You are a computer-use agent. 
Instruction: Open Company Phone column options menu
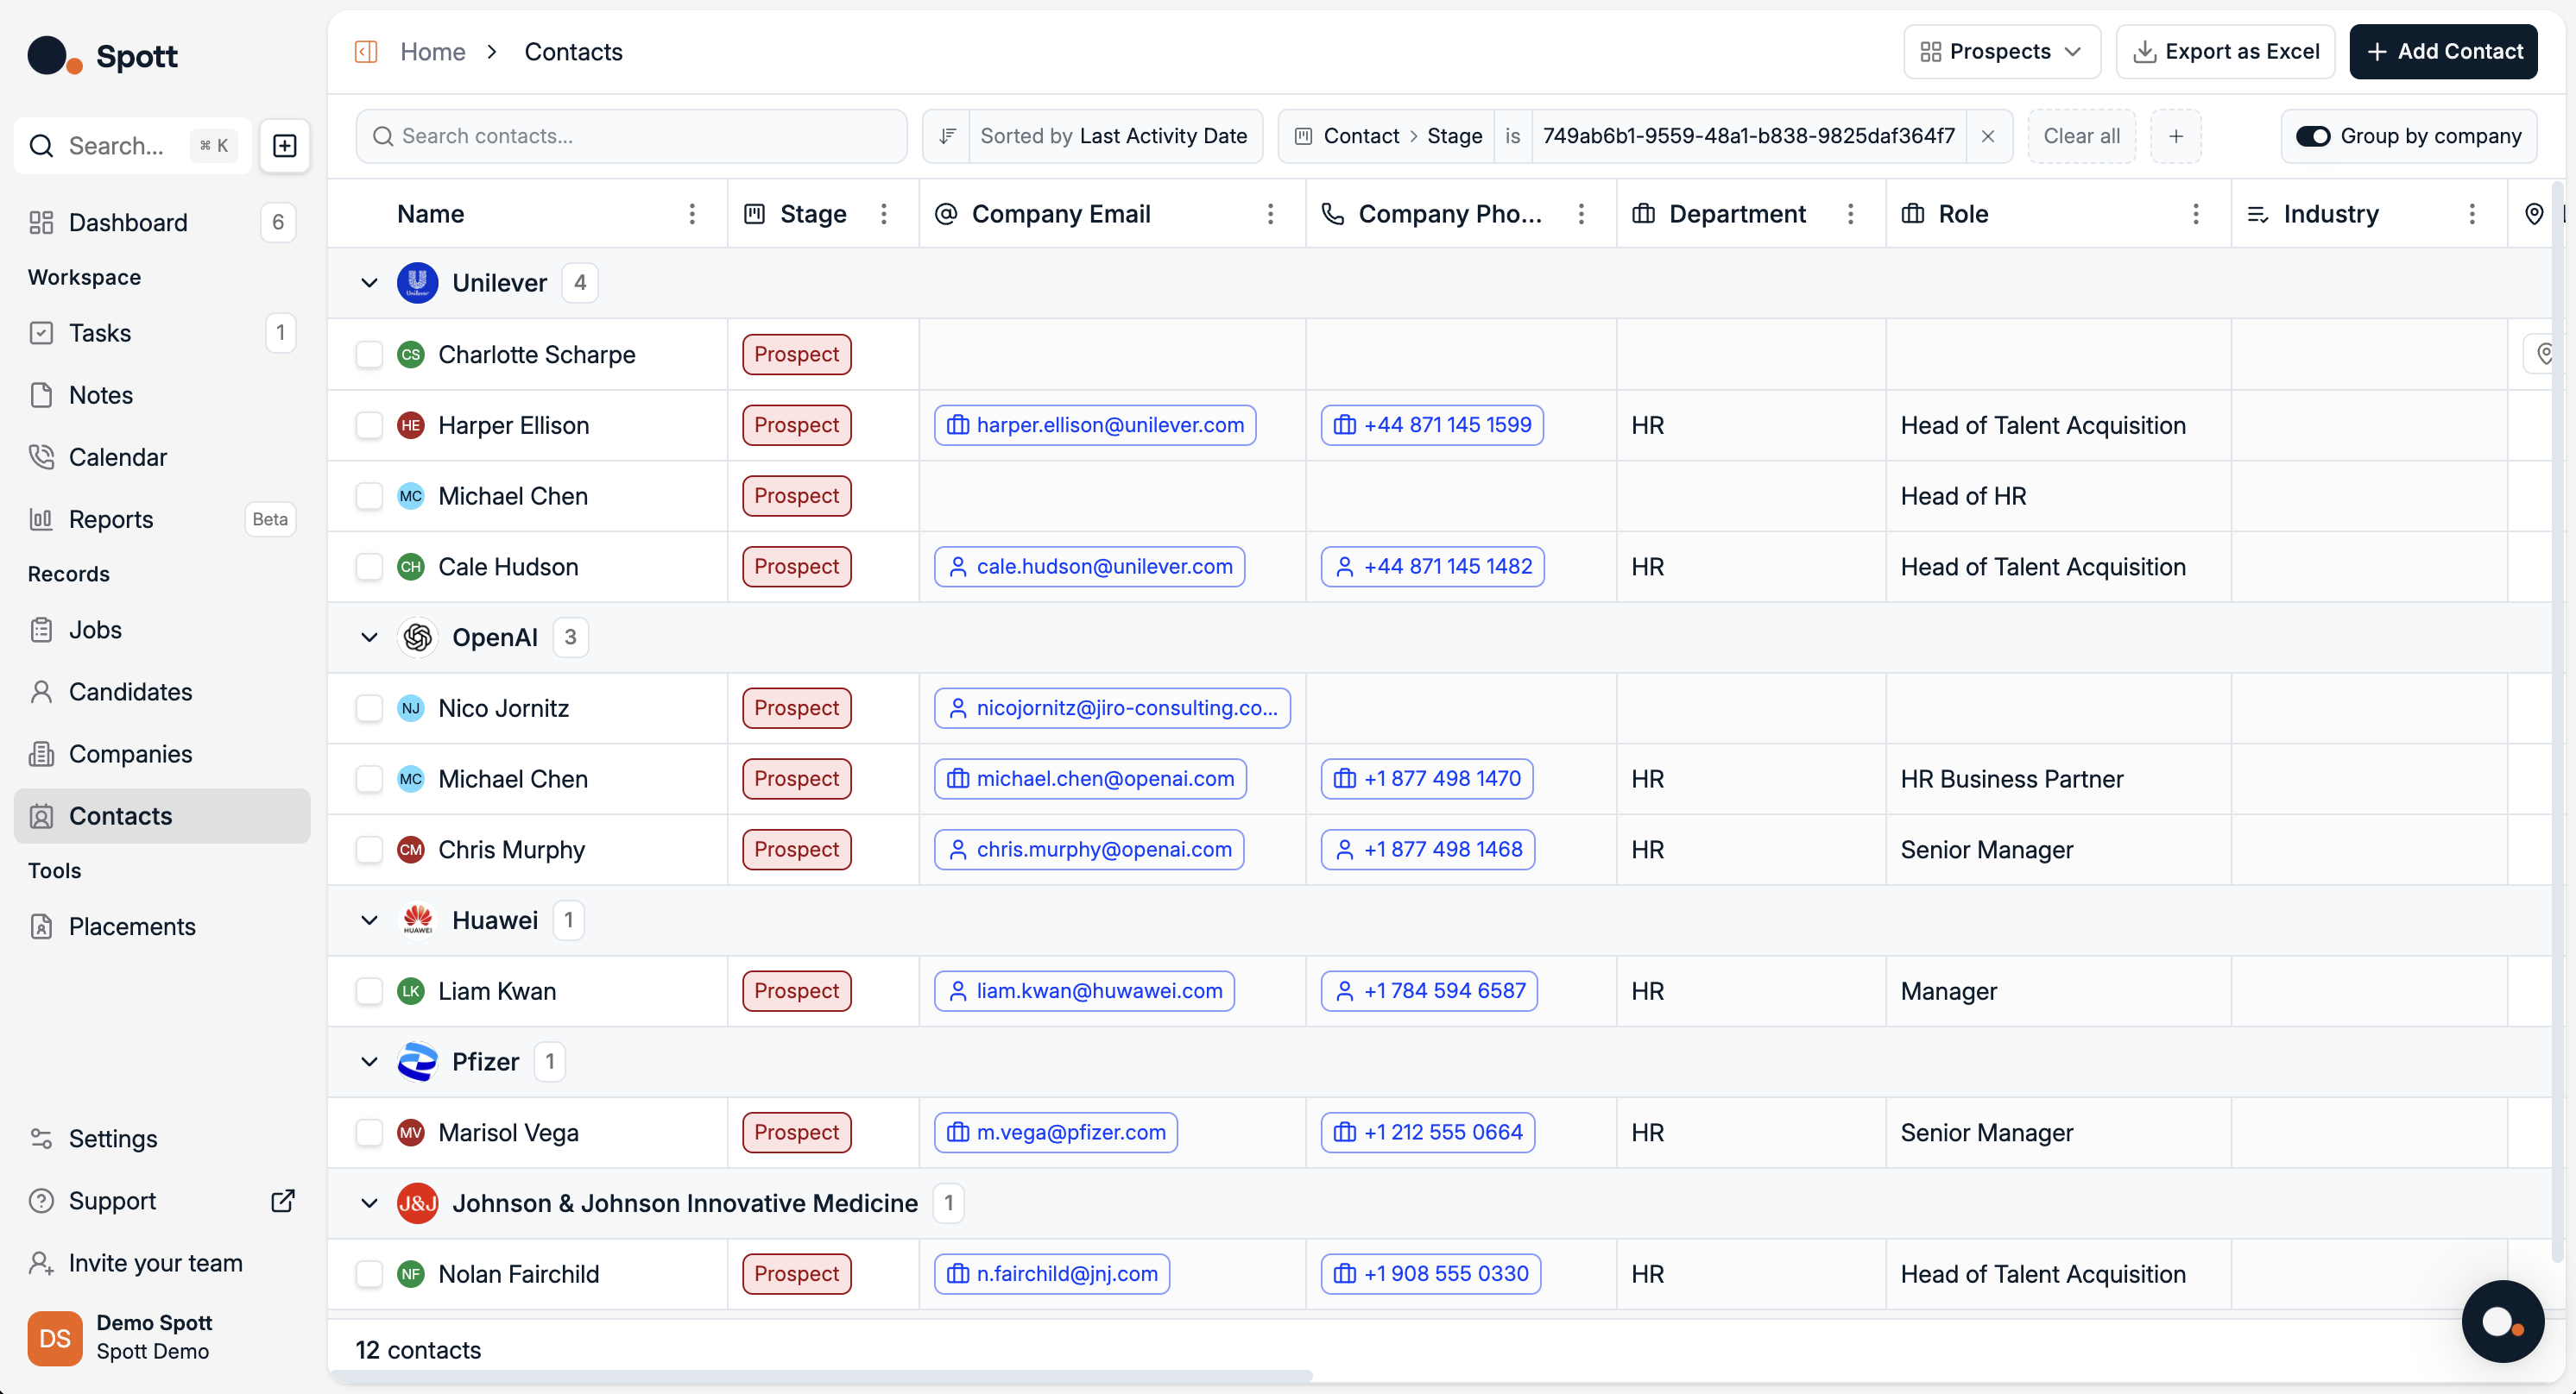coord(1582,214)
